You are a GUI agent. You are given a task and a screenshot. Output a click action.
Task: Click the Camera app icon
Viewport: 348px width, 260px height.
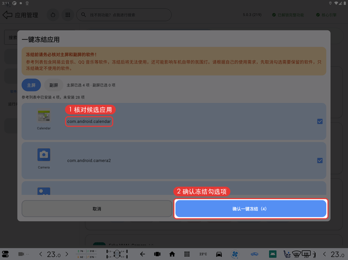pyautogui.click(x=44, y=155)
